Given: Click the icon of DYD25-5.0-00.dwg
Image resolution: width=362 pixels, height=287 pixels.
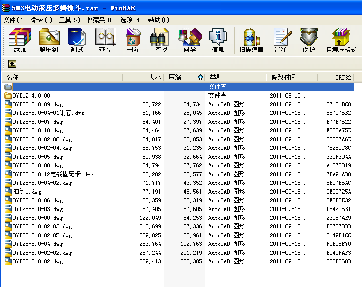Looking at the screenshot, I should (x=8, y=218).
